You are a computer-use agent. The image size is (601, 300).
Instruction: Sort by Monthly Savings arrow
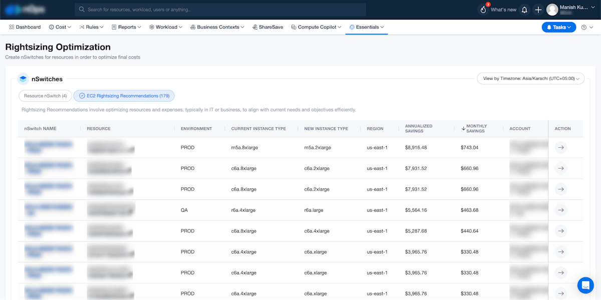point(463,129)
